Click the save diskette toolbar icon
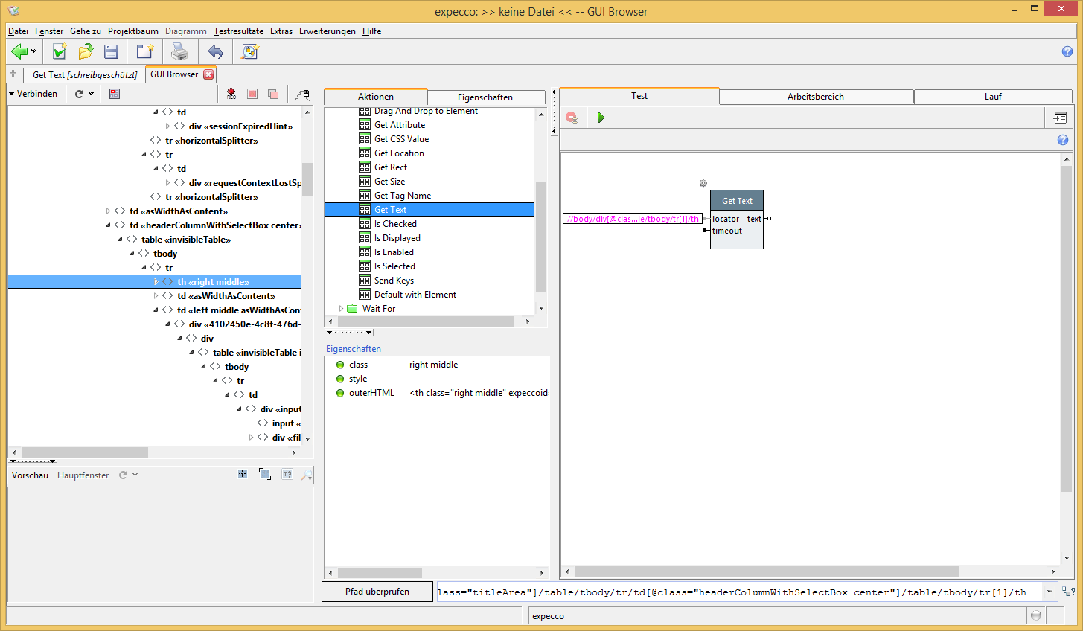Image resolution: width=1083 pixels, height=631 pixels. point(112,51)
